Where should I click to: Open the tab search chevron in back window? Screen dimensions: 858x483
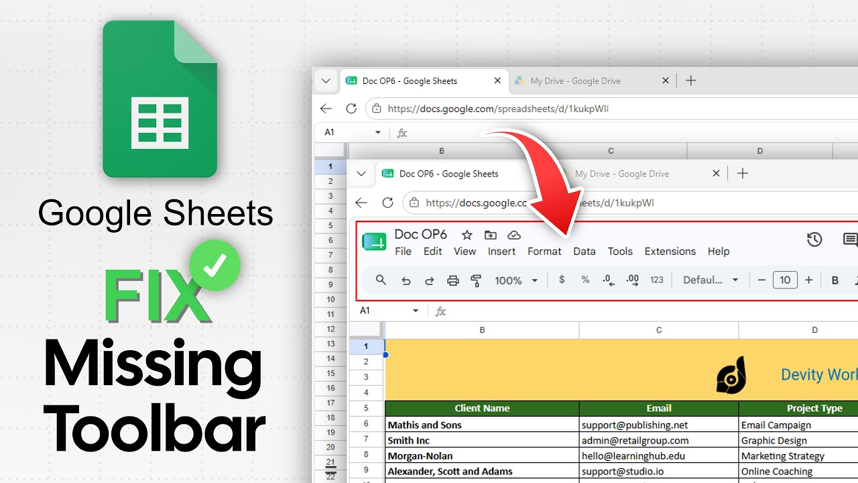pos(326,80)
